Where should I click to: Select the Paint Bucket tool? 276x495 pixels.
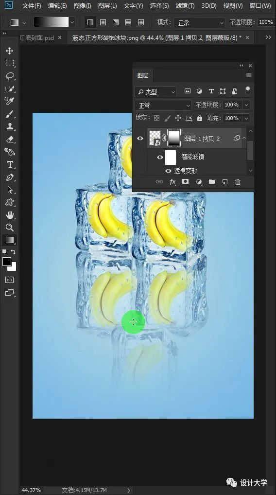click(x=9, y=152)
